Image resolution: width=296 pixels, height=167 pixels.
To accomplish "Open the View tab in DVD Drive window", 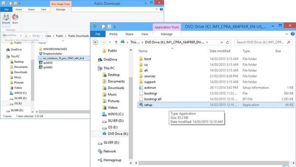I will [x=145, y=34].
